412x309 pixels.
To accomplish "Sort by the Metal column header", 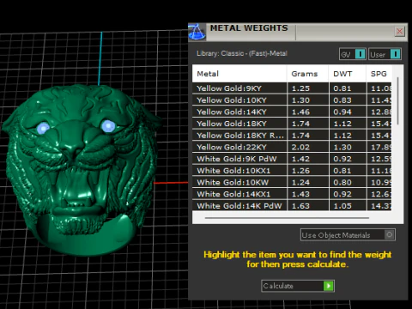I will click(239, 74).
